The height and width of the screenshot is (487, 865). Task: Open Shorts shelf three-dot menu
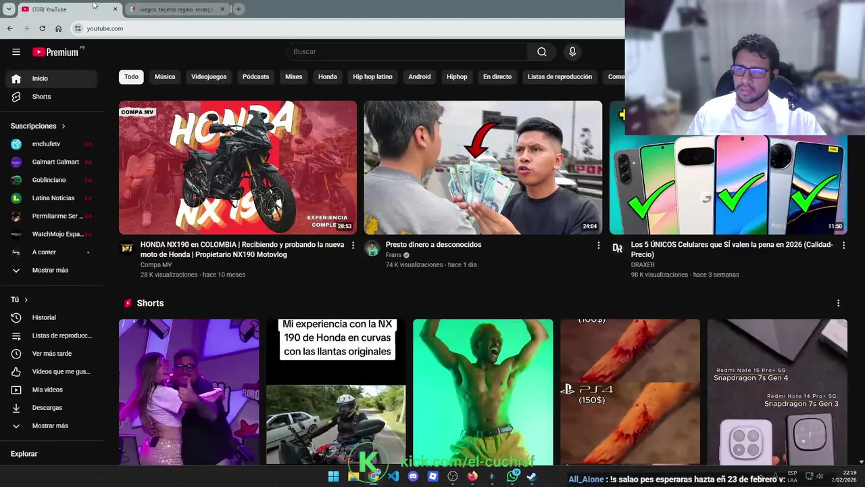coord(838,304)
